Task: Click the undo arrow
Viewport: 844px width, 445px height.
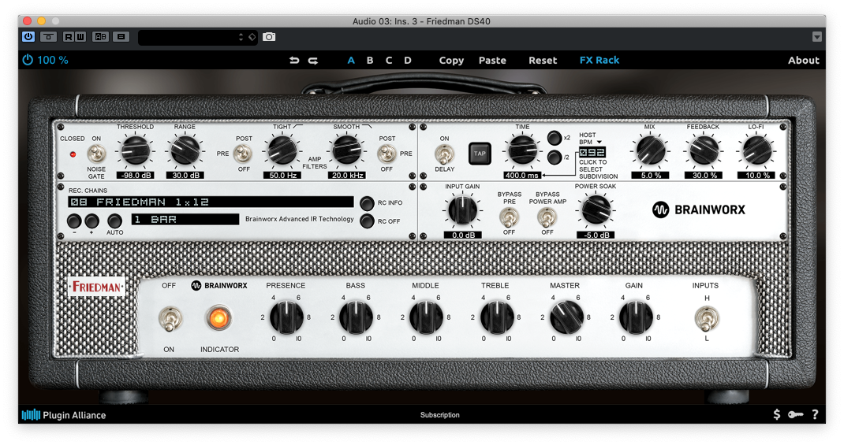Action: tap(294, 60)
